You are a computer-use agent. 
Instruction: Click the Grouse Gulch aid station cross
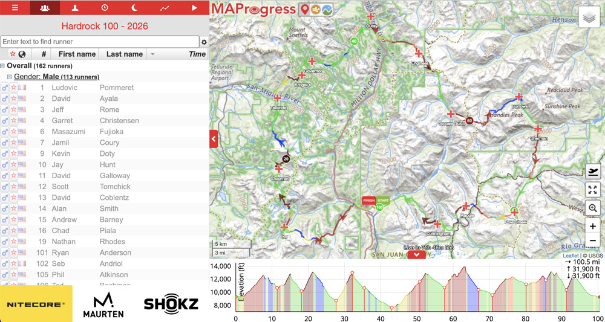[450, 114]
